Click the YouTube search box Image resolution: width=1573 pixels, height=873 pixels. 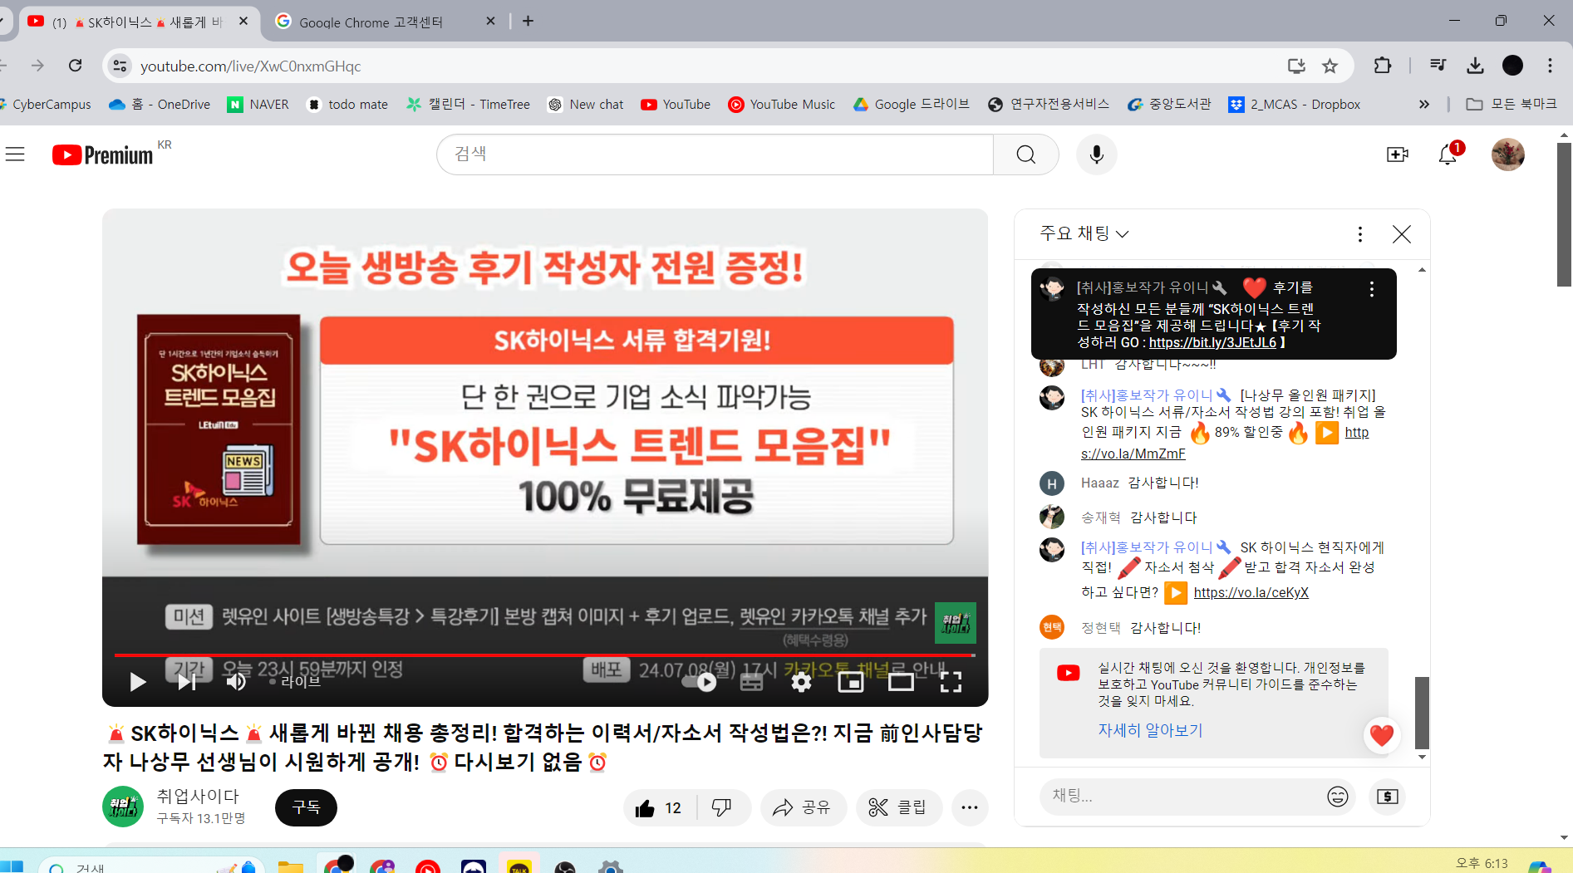pyautogui.click(x=715, y=154)
